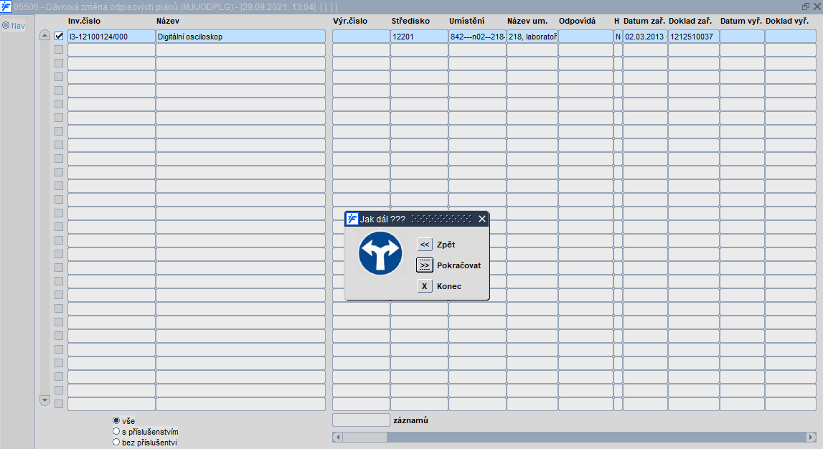Viewport: 823px width, 449px height.
Task: Click the Pokračovat label text
Action: tap(458, 265)
